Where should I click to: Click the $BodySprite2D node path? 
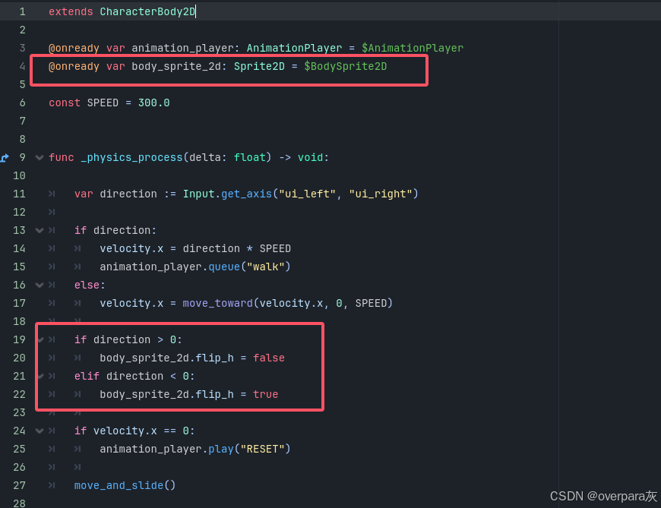(x=345, y=67)
